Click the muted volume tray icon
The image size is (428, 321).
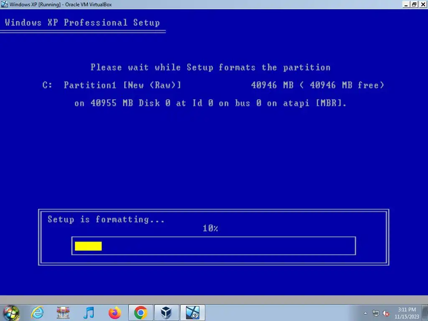(386, 313)
